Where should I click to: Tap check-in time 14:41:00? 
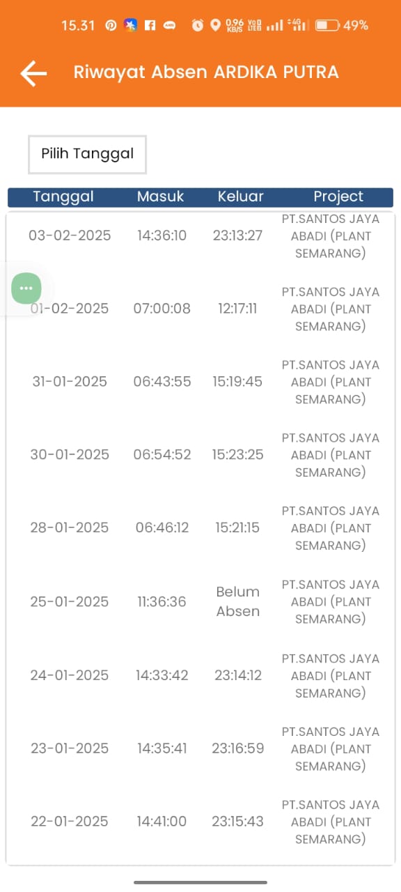click(162, 821)
